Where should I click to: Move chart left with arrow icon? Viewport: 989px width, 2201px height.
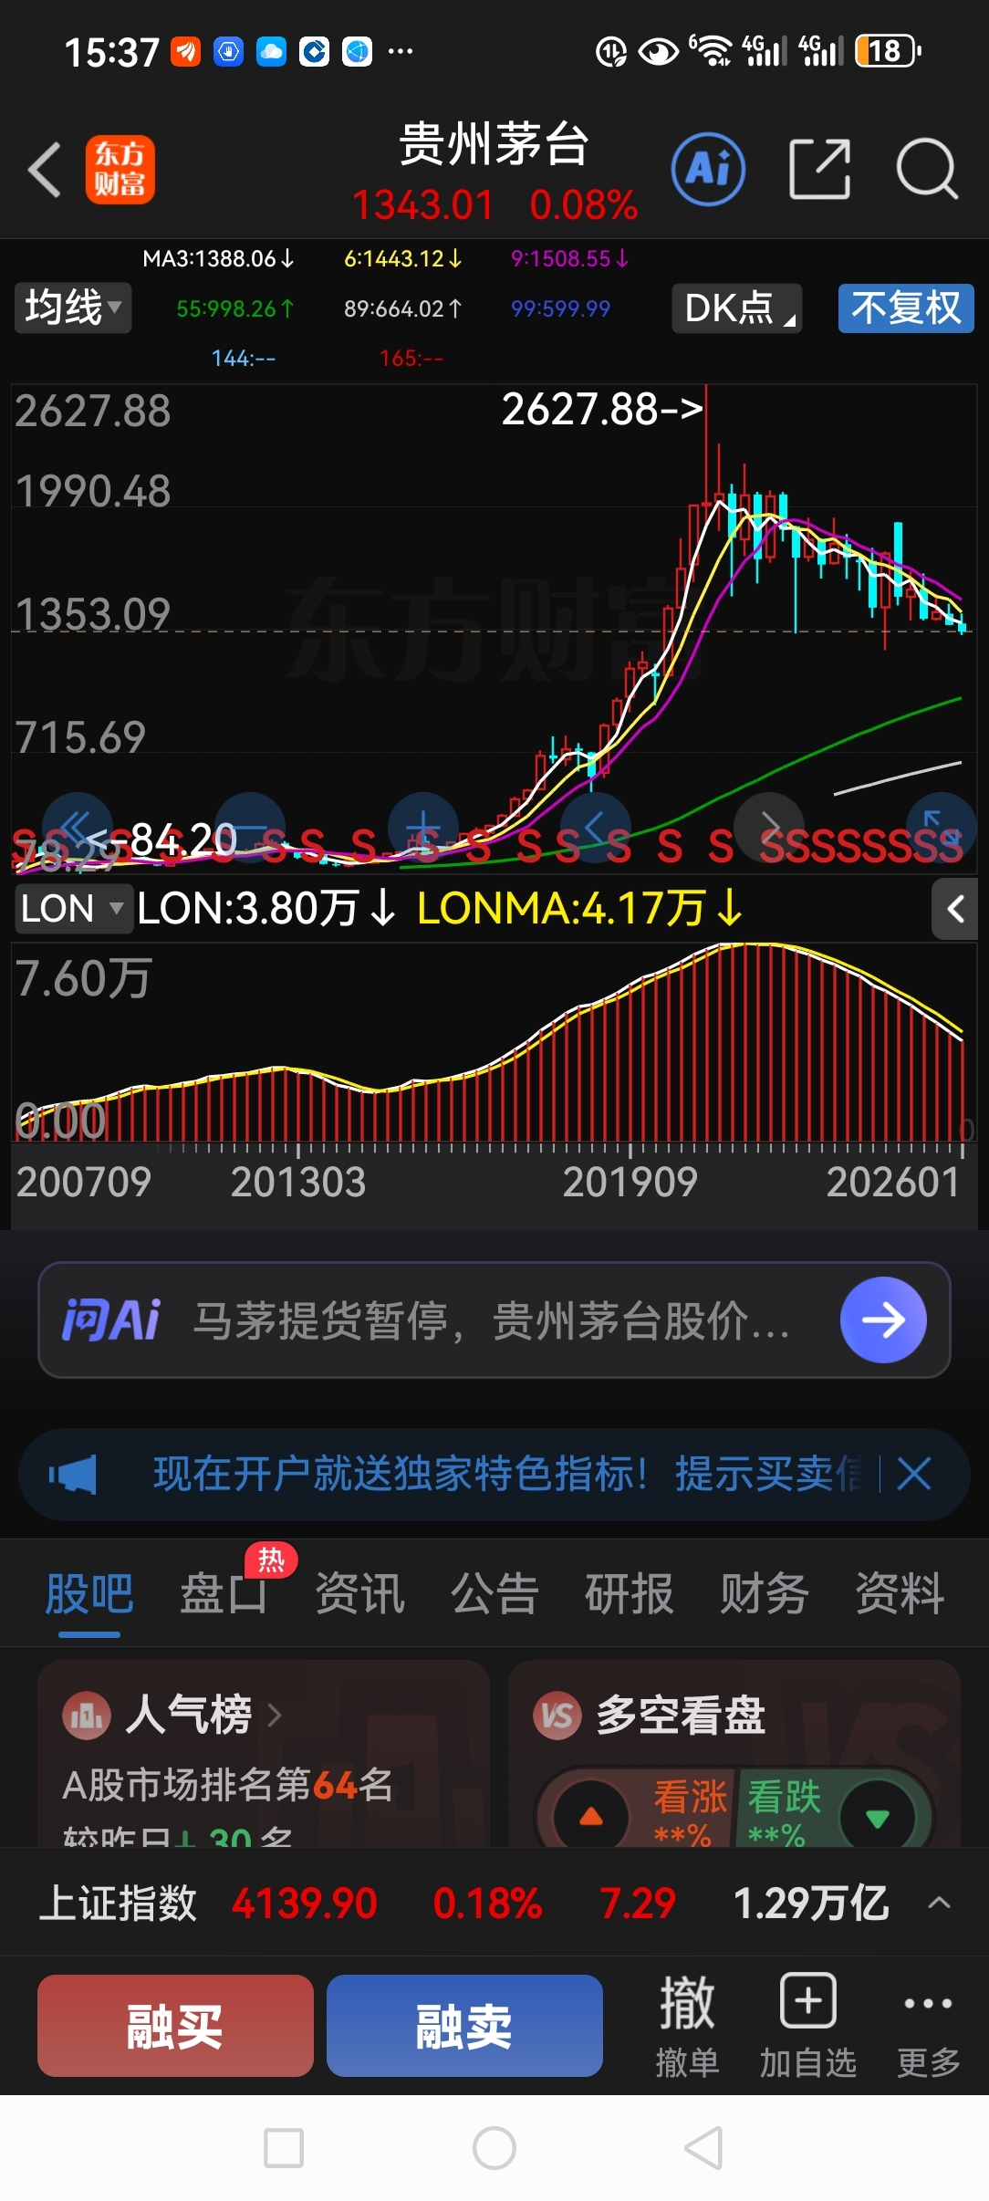tap(596, 829)
